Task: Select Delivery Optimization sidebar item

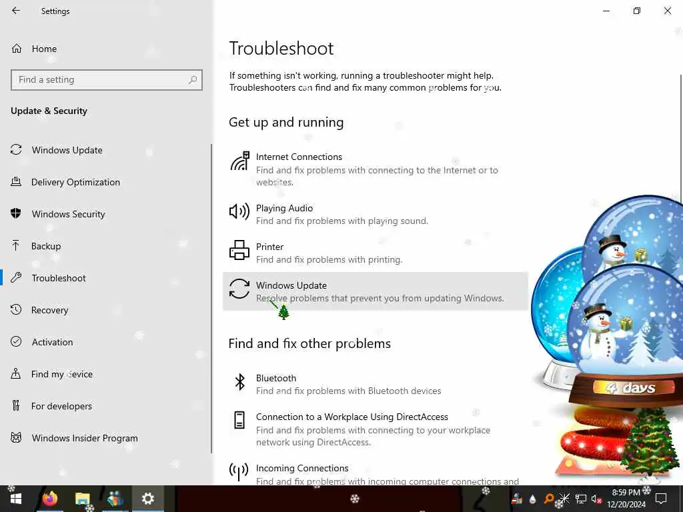Action: point(75,182)
